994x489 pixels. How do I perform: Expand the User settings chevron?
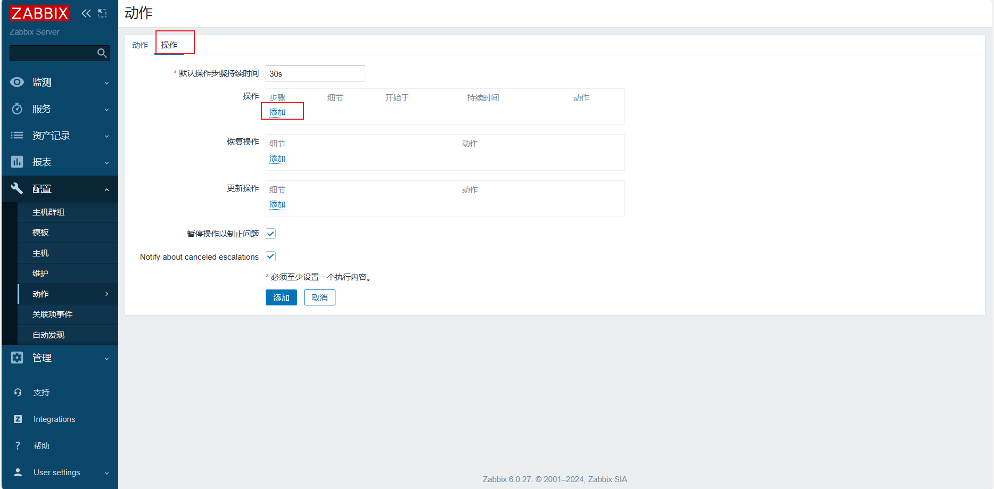coord(106,473)
